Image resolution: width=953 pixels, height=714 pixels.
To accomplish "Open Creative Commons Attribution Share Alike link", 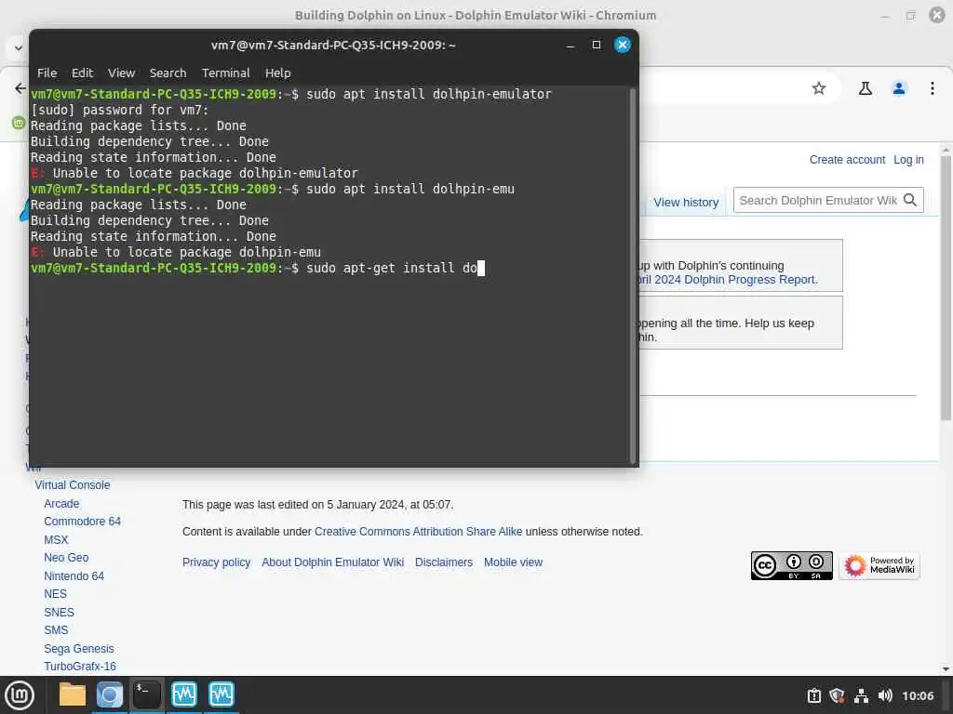I will (418, 531).
